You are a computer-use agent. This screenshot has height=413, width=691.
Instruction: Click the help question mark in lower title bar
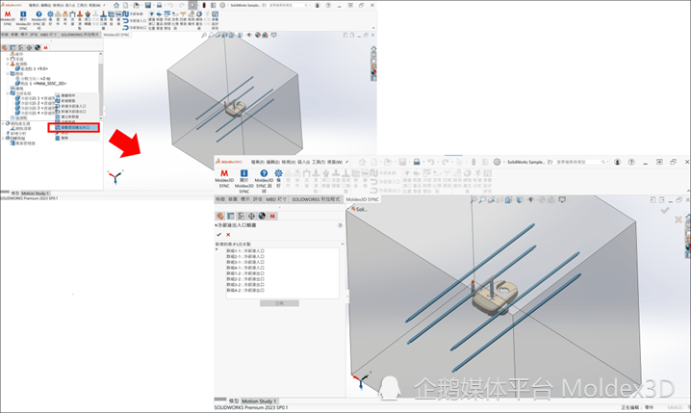point(631,162)
